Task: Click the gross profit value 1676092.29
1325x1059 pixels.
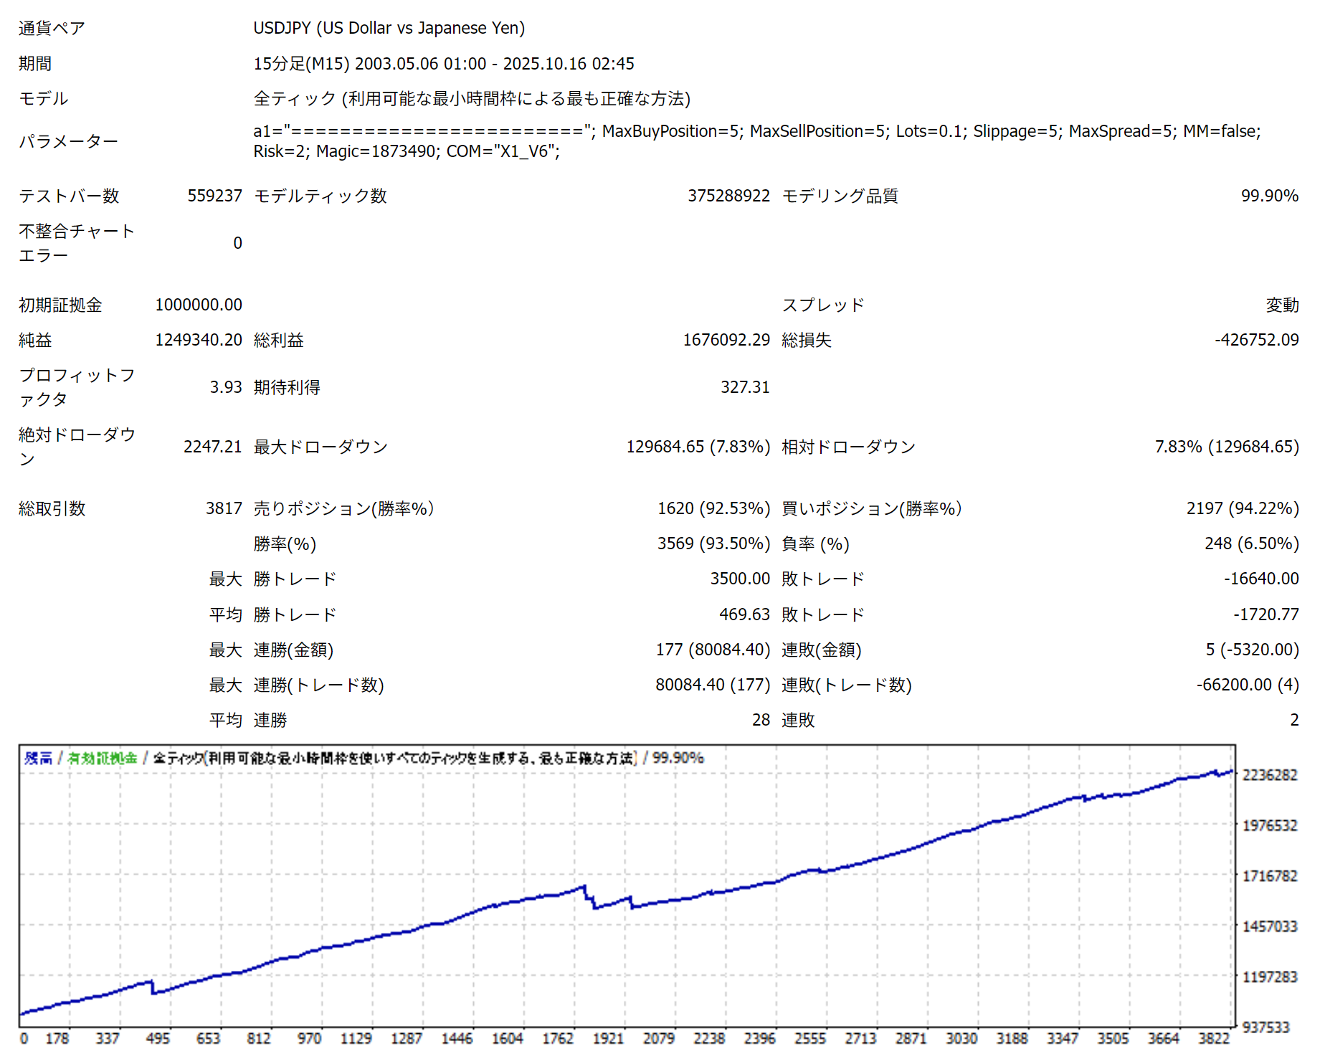Action: pos(726,340)
